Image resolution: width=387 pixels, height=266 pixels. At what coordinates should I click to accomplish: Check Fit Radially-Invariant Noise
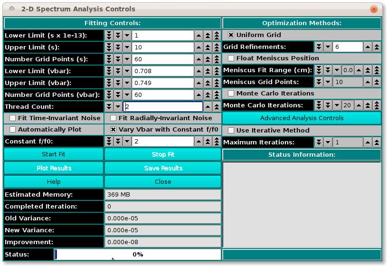click(113, 118)
